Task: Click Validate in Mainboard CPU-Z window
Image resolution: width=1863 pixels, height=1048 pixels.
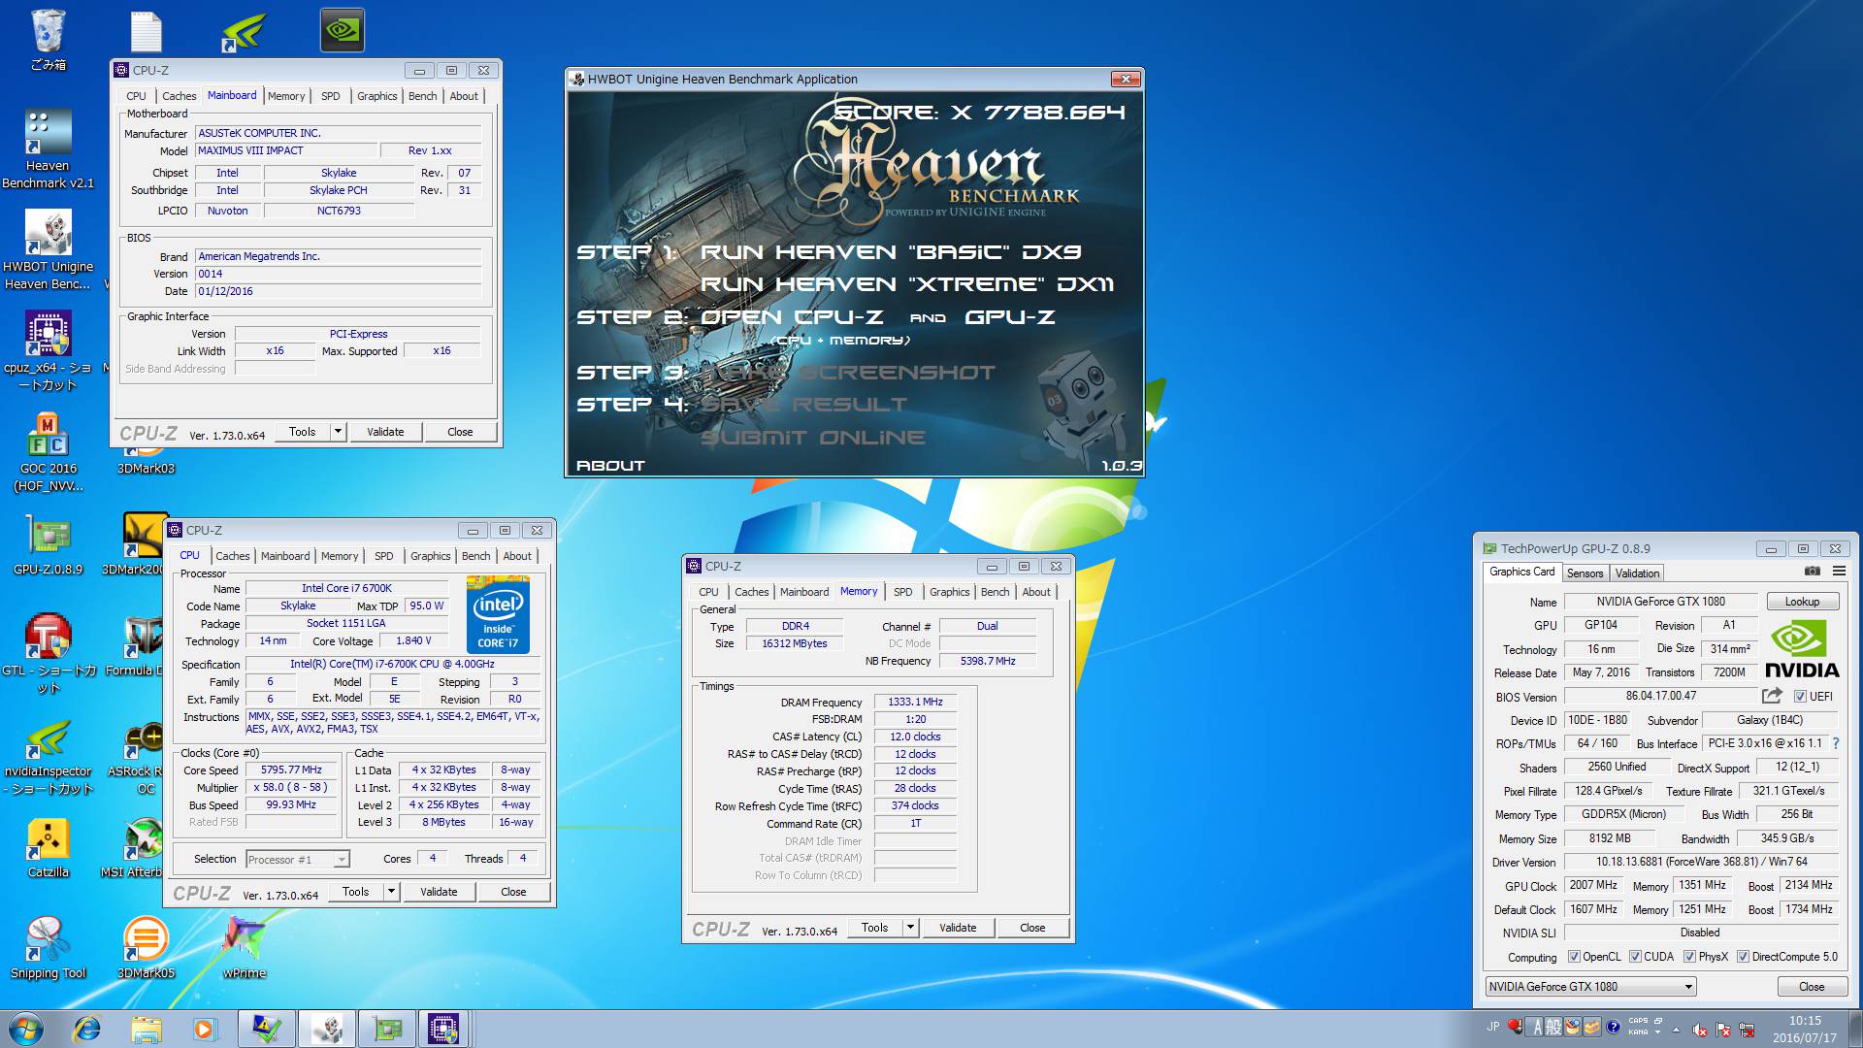Action: tap(385, 432)
